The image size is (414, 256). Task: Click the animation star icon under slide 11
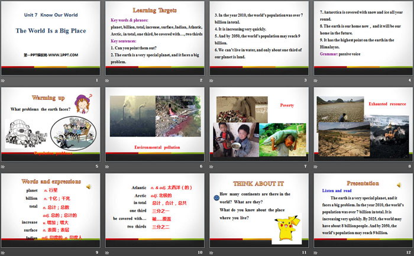211,252
